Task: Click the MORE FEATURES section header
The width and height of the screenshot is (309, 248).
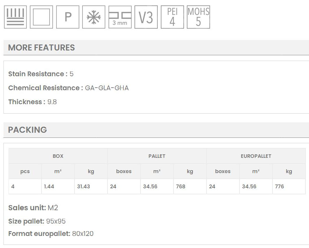Action: (42, 48)
